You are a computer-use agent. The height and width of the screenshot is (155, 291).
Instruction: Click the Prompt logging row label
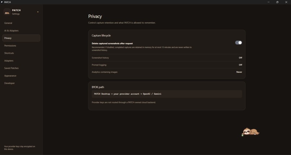click(99, 65)
